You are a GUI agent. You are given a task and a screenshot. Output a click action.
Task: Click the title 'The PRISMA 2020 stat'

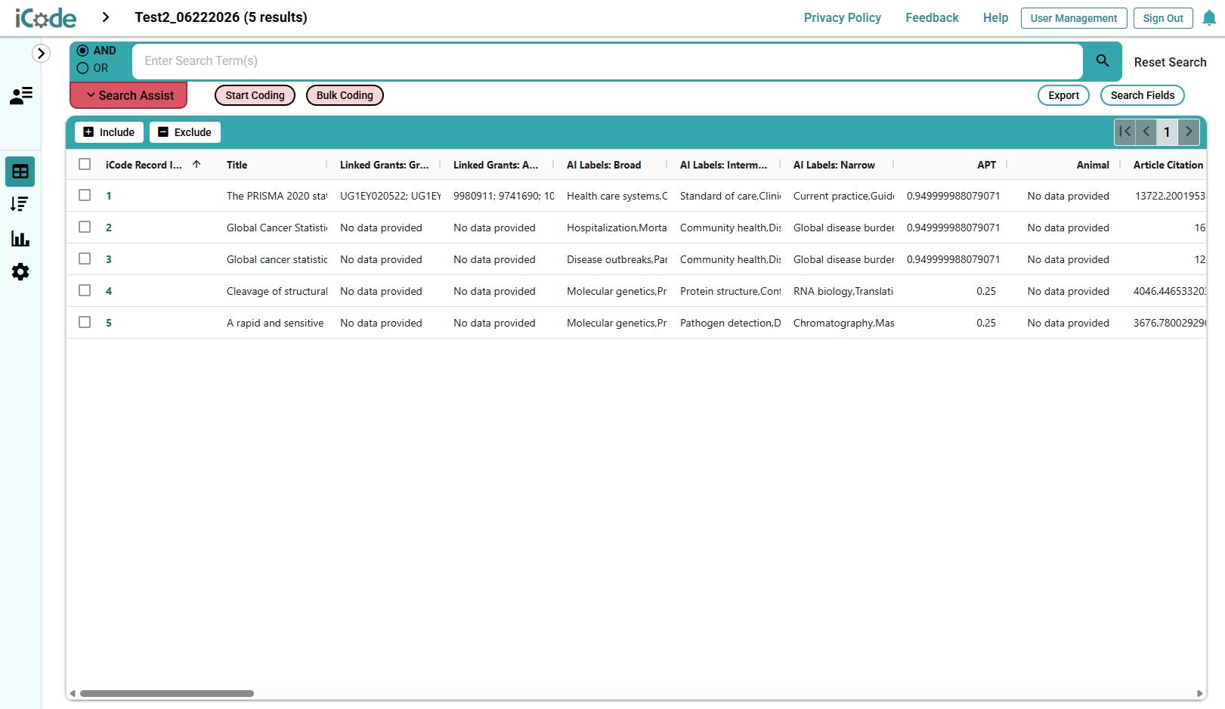277,196
